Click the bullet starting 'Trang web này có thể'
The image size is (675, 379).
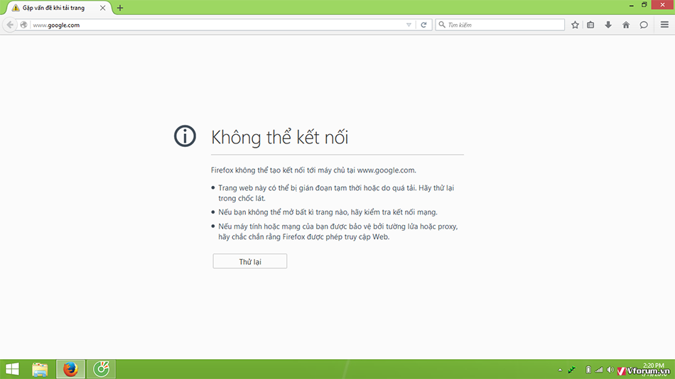(336, 193)
